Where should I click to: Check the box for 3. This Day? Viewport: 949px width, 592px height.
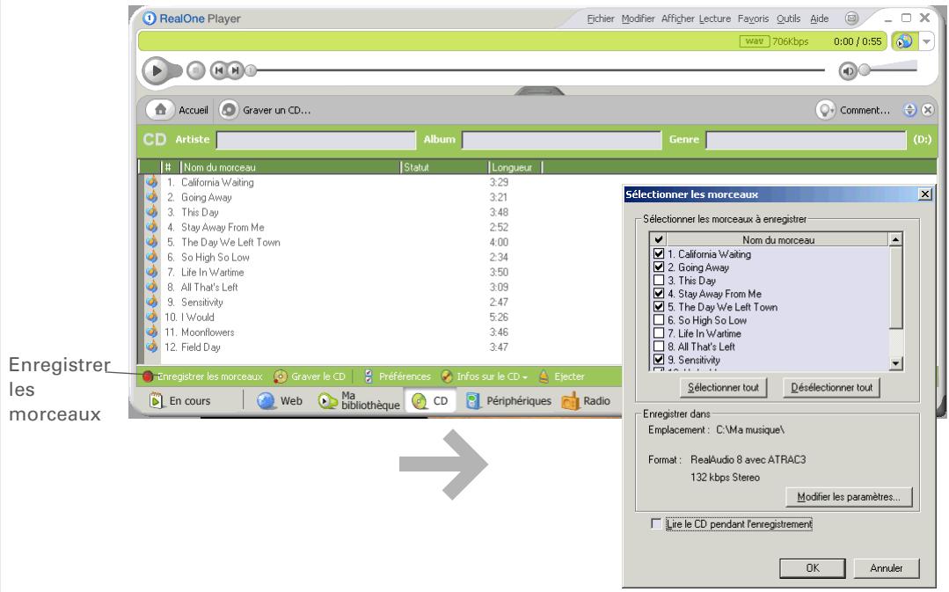pos(656,280)
